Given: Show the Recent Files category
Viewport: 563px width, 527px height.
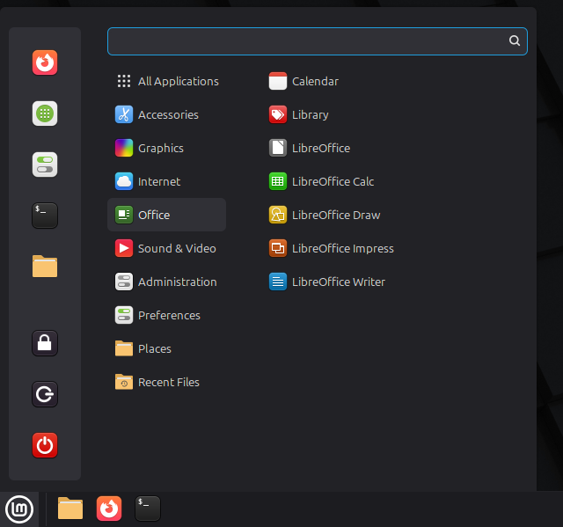Looking at the screenshot, I should click(x=166, y=382).
